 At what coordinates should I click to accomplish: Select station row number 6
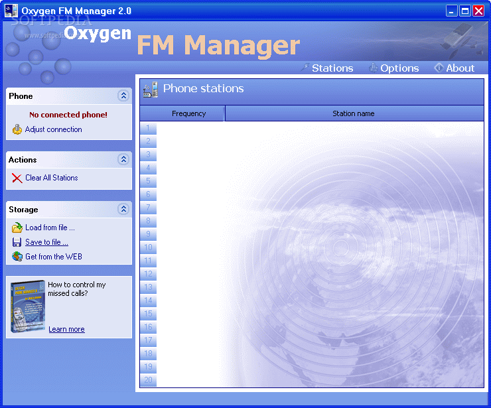coord(148,194)
